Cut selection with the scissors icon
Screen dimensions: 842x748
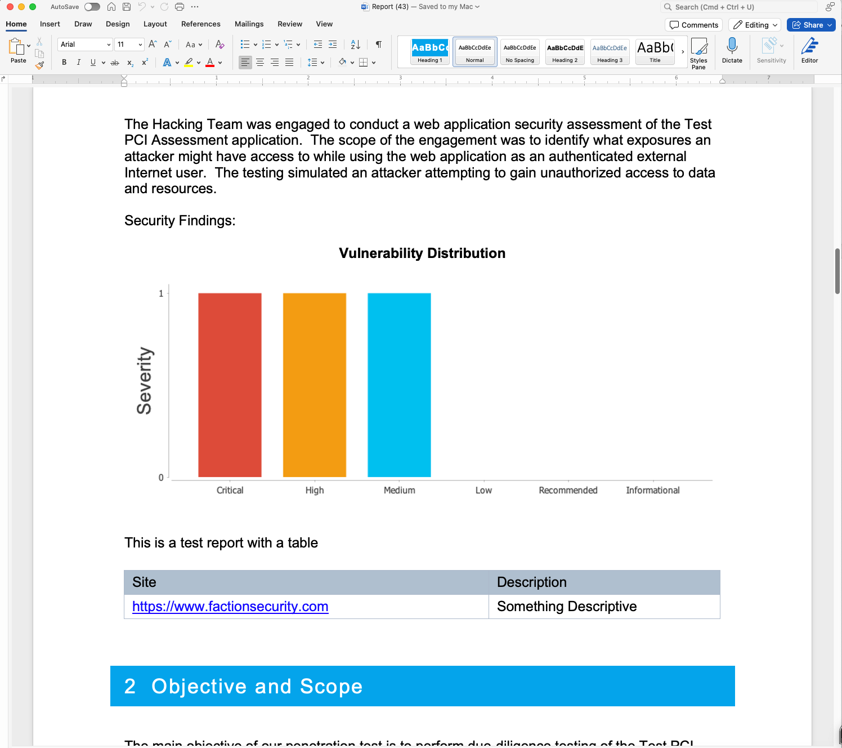(x=39, y=42)
